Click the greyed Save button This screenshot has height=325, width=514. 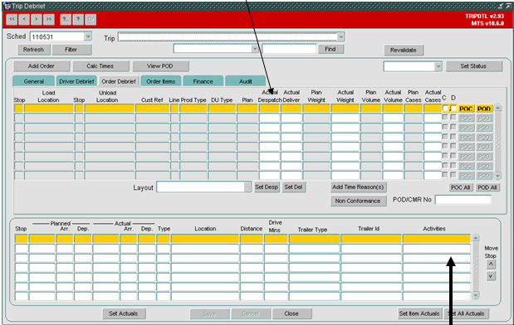click(209, 314)
